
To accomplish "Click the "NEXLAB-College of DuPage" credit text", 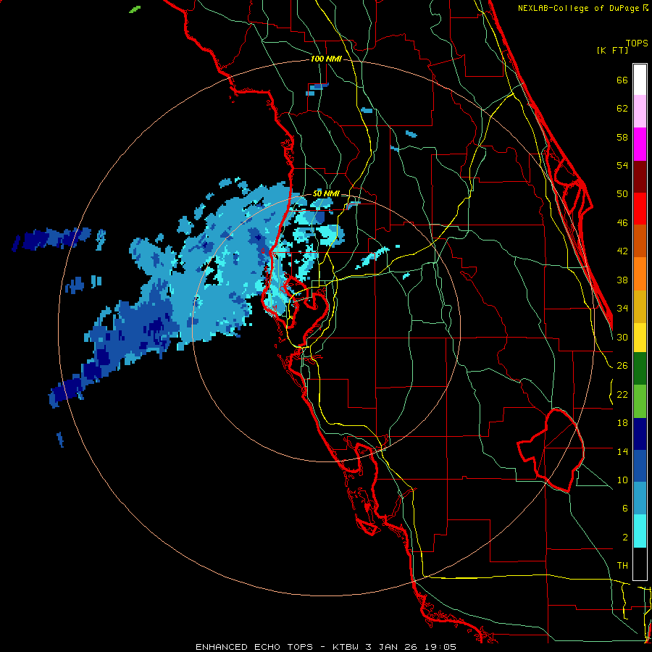I will (578, 8).
